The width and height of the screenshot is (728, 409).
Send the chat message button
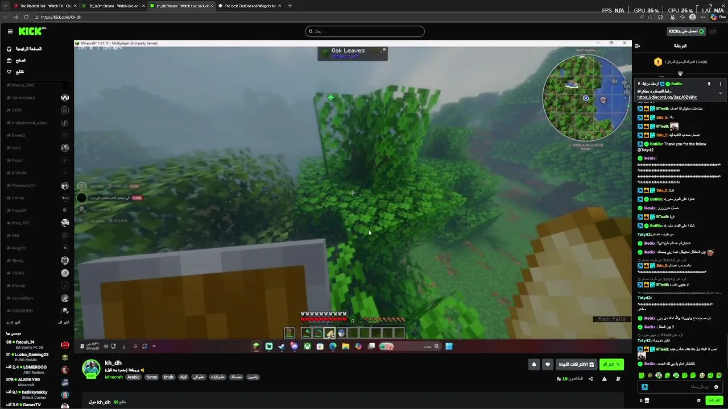[713, 400]
